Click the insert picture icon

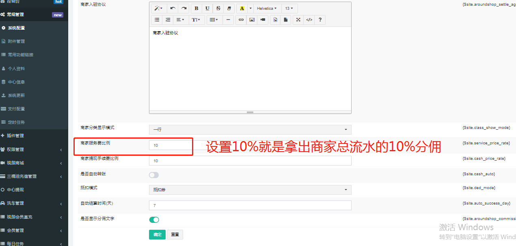tap(252, 20)
